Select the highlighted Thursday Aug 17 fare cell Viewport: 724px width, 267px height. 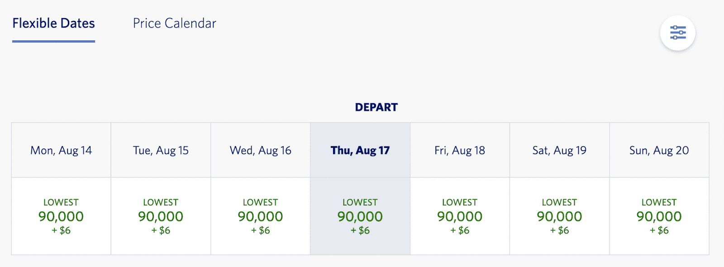point(360,216)
